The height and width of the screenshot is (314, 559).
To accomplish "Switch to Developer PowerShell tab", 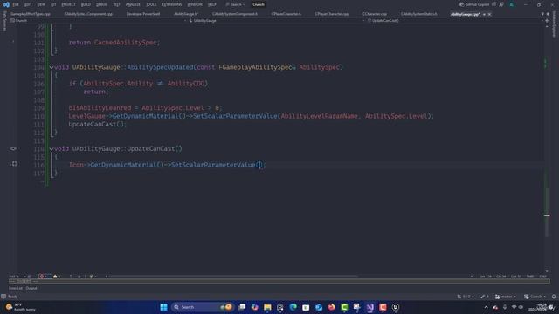I will [143, 14].
